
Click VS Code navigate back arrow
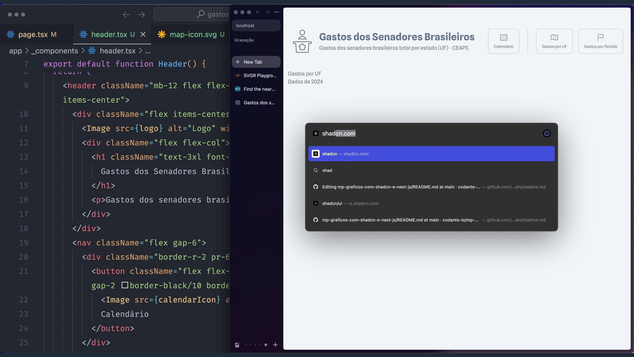pos(126,15)
